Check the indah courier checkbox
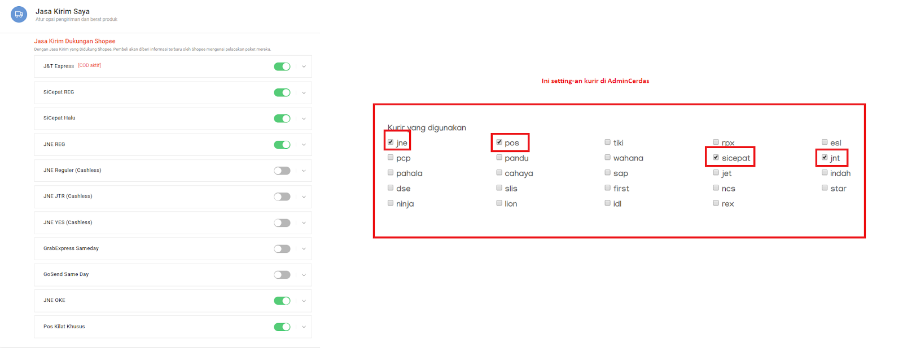The image size is (903, 348). (x=825, y=172)
